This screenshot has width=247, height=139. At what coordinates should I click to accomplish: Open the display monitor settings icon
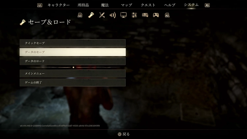[x=123, y=15]
